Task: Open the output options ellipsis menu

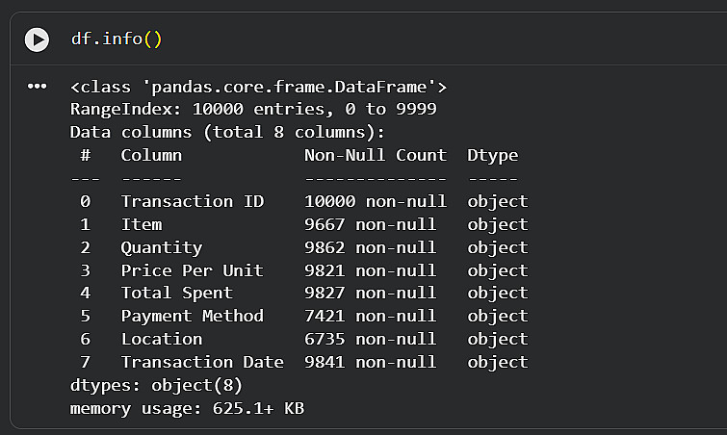Action: tap(37, 87)
